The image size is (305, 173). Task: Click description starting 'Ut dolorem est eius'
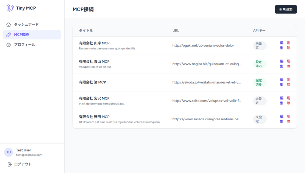tap(120, 122)
